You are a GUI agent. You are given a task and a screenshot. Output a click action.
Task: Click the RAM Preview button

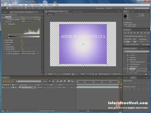[x=148, y=33]
